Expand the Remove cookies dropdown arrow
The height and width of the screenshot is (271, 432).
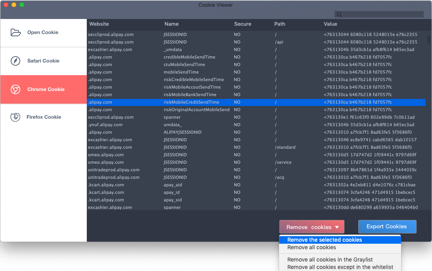[x=337, y=227]
